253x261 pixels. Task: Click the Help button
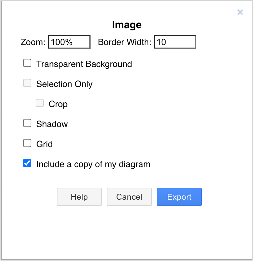[79, 197]
